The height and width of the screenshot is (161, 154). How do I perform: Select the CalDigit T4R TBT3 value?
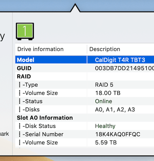[x=120, y=60]
